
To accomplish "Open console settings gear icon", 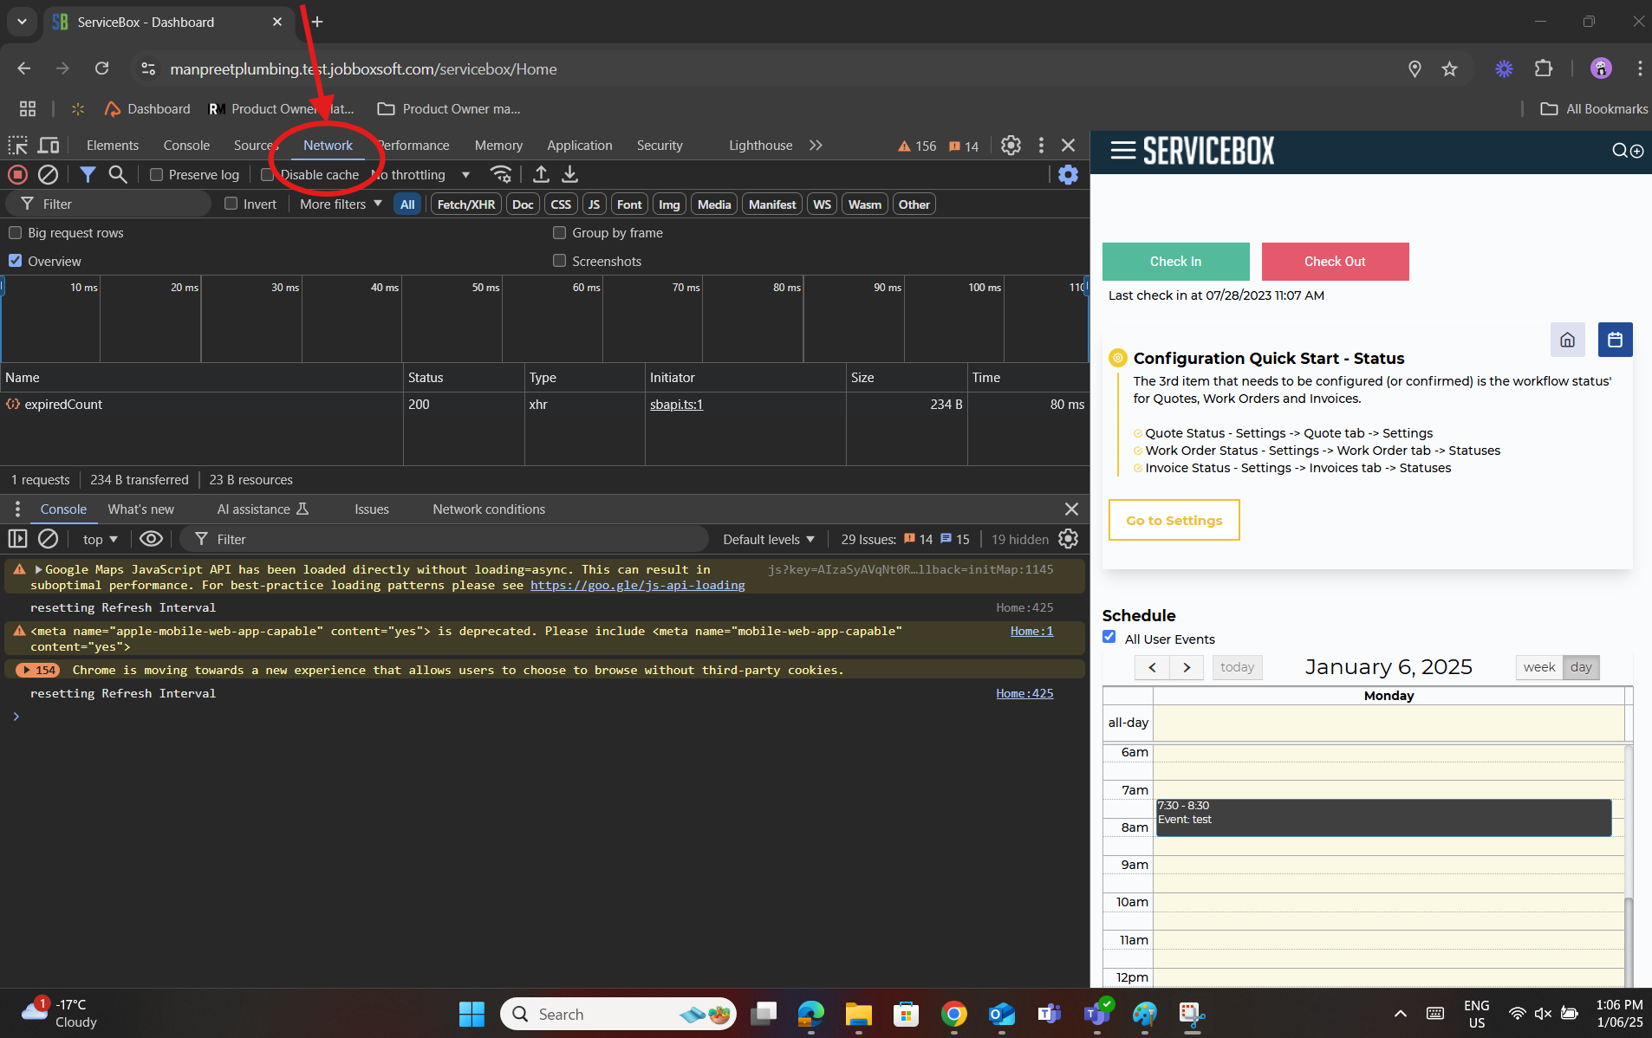I will tap(1069, 539).
